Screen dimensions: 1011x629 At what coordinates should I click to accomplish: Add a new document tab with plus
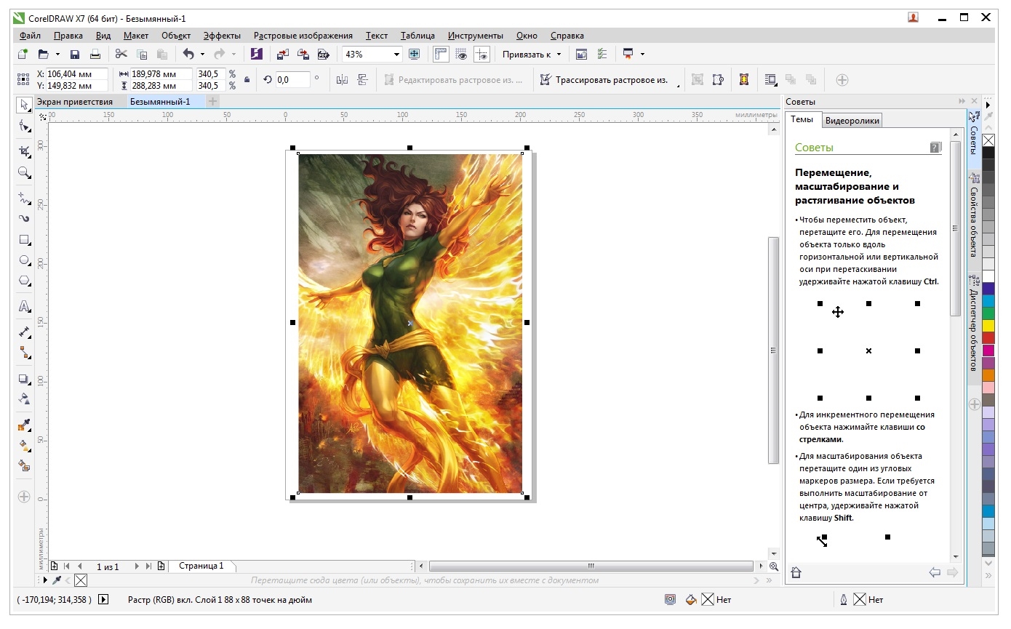click(x=212, y=102)
